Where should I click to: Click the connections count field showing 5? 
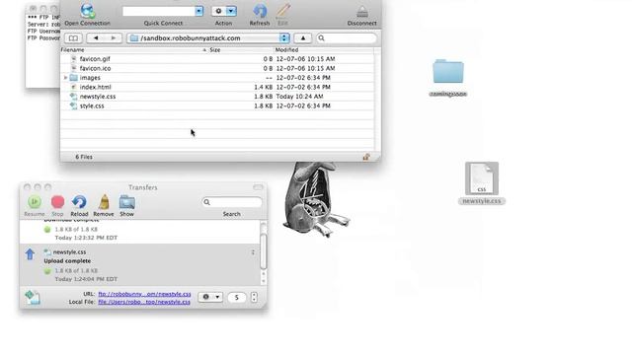point(237,298)
